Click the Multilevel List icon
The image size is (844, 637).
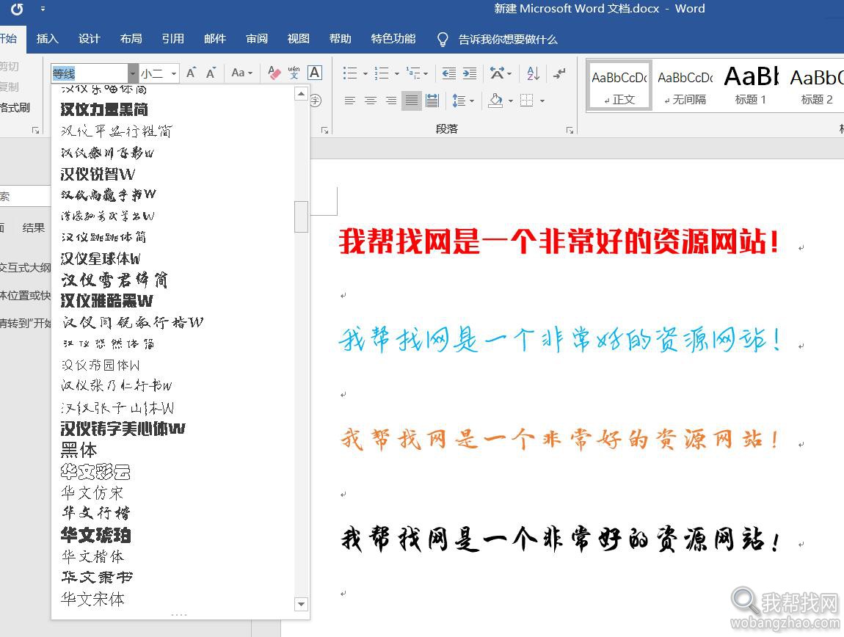pos(413,73)
